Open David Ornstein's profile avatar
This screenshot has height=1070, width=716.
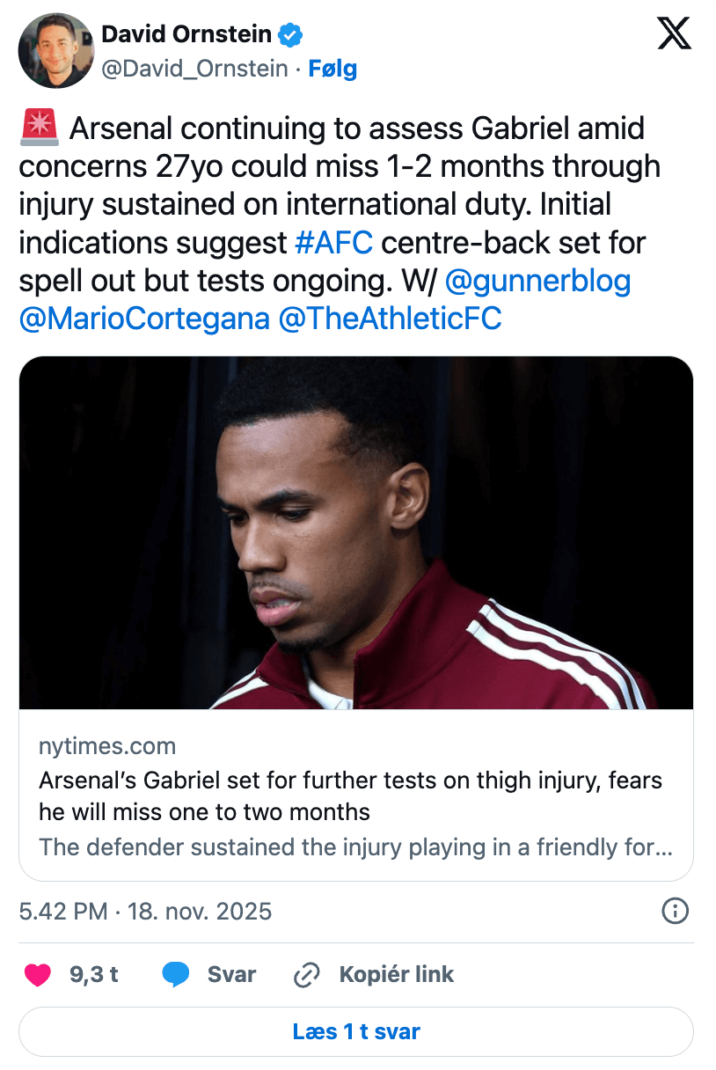click(x=56, y=50)
